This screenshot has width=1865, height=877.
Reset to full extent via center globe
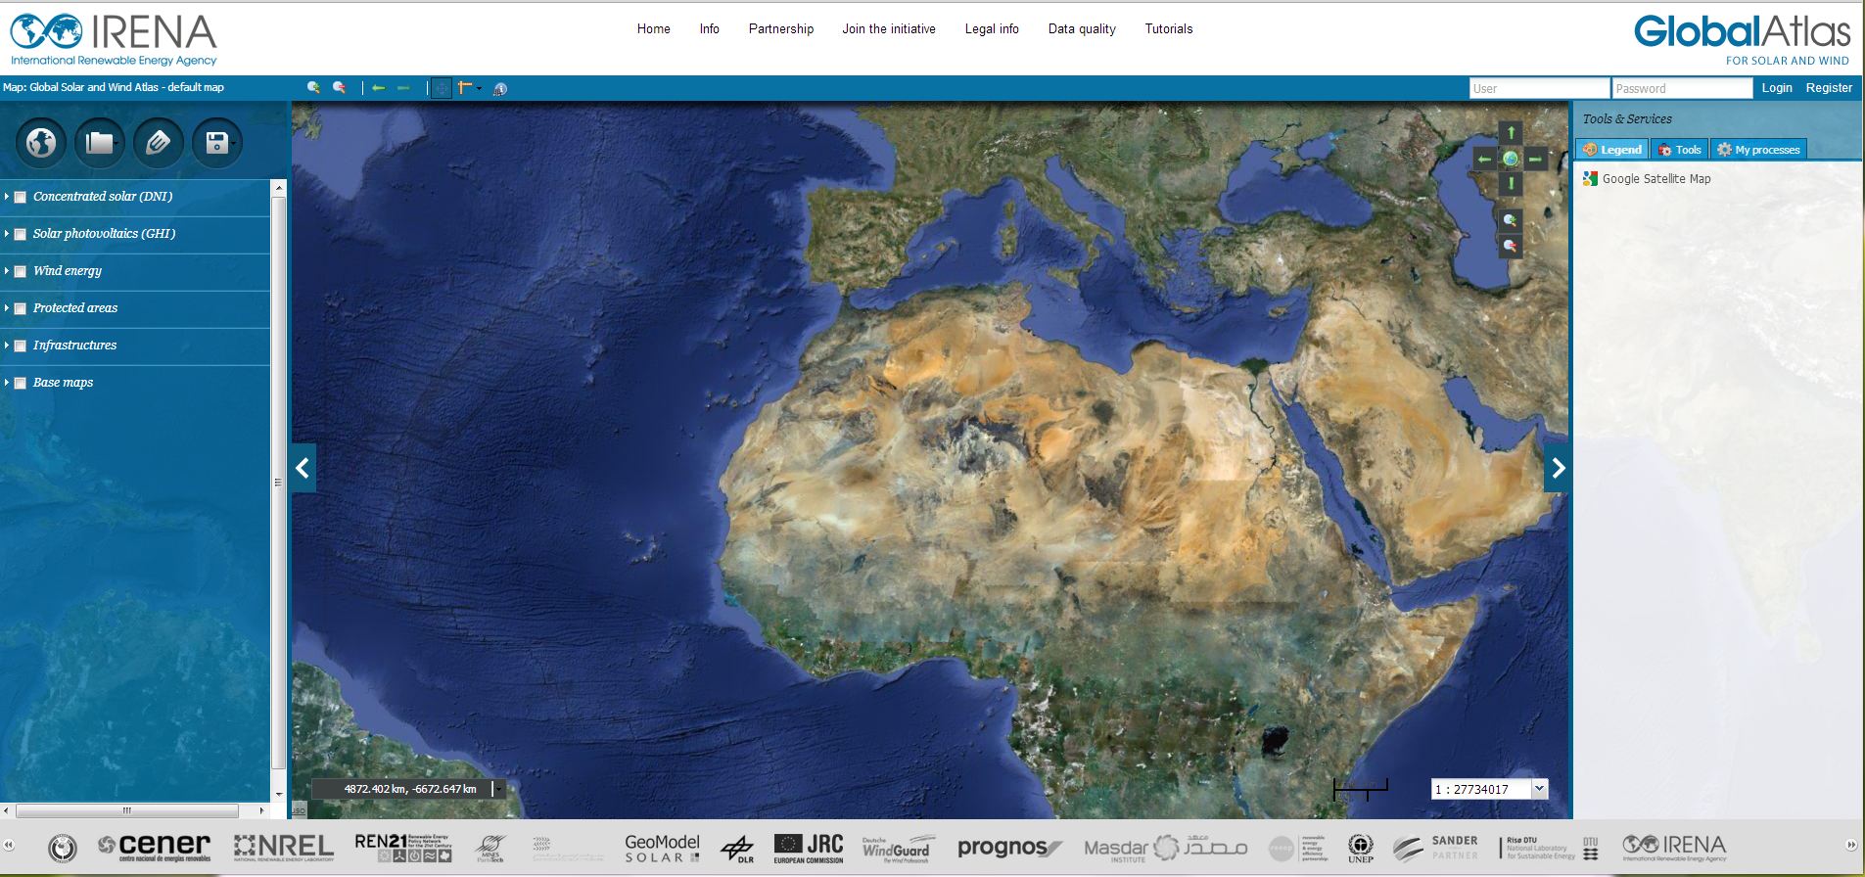(x=1511, y=159)
